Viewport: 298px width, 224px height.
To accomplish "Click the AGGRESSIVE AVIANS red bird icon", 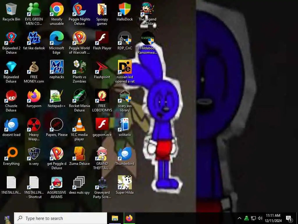I will click(57, 183).
